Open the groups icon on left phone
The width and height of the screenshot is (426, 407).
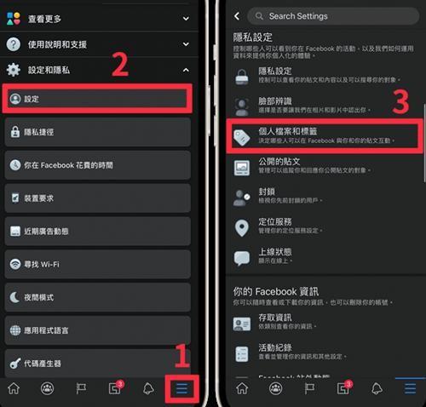pyautogui.click(x=47, y=388)
